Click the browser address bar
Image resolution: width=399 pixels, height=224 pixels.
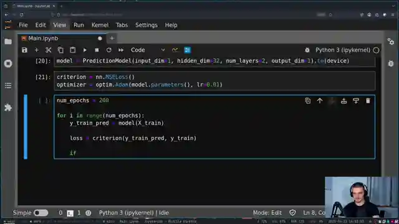(188, 15)
